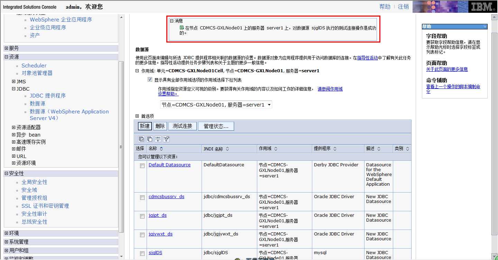Image resolution: width=498 pixels, height=260 pixels.
Task: Open 帮助 in the top banner
Action: (385, 7)
